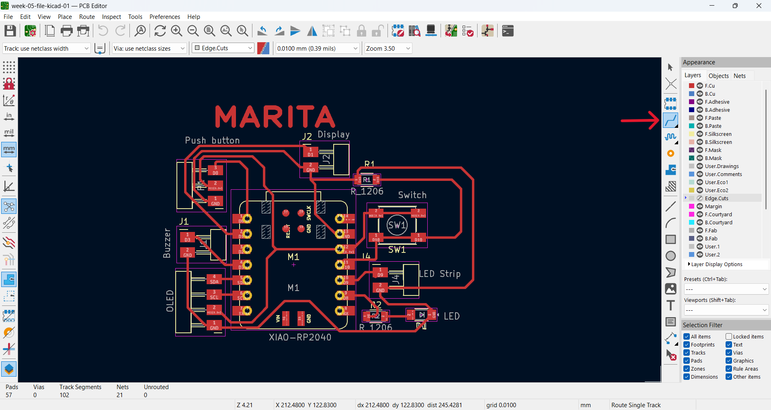Click the Print icon
771x410 pixels.
[x=67, y=31]
